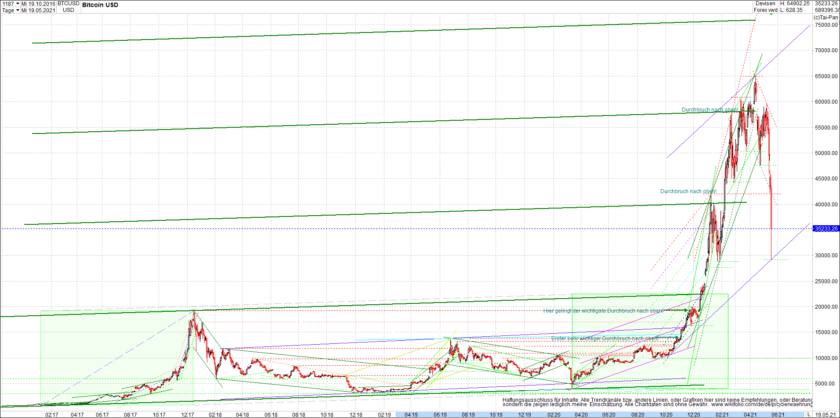Click the 30000.00 price axis label
The image size is (840, 418).
point(826,256)
